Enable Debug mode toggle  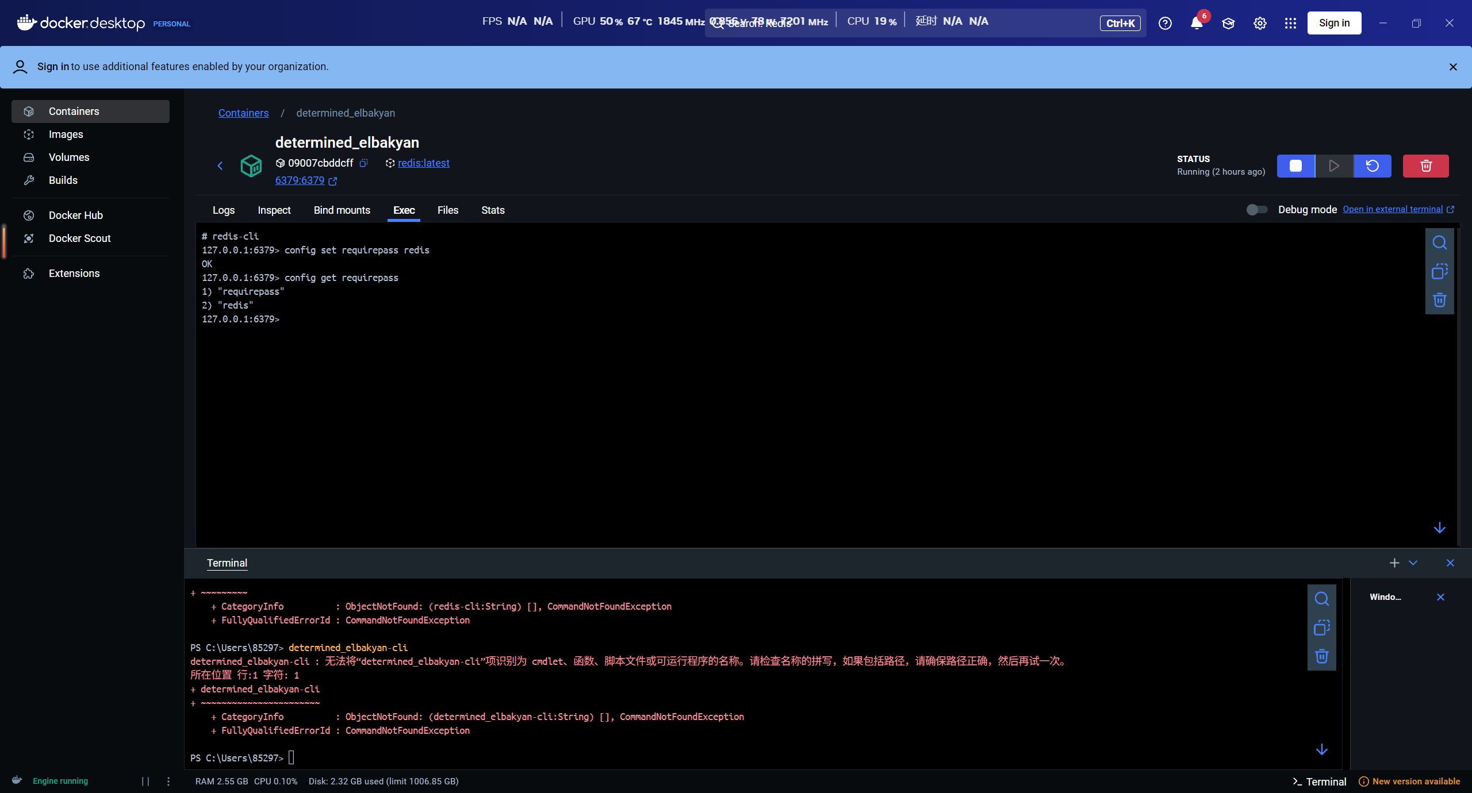coord(1257,210)
